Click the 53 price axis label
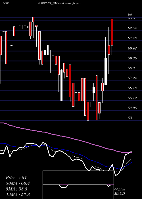Image resolution: width=142 pixels, height=199 pixels. [x=130, y=118]
